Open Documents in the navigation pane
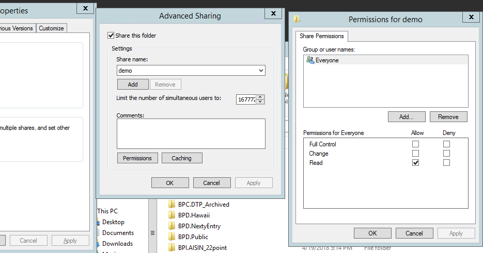The height and width of the screenshot is (253, 483). click(x=118, y=233)
